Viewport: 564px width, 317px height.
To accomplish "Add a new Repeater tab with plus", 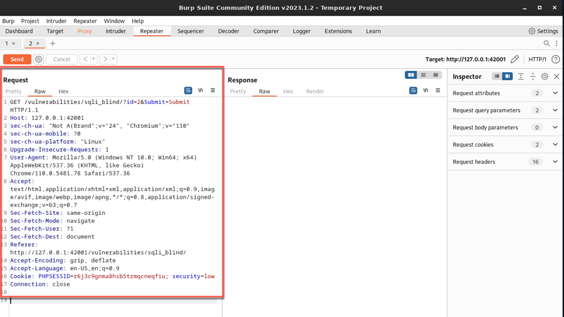I will 53,43.
